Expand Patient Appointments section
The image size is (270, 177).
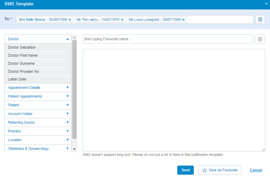point(38,96)
